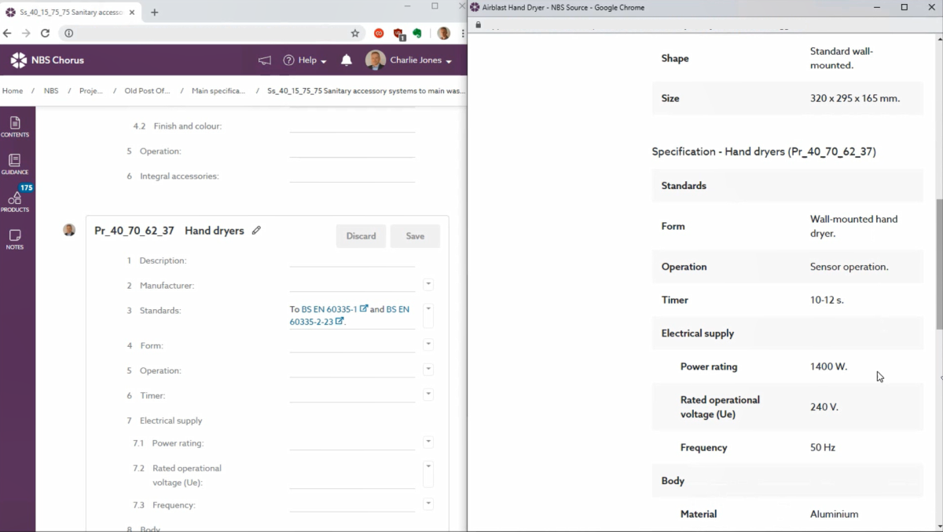Click NBS Source window scrollbar thumb
Screen dimensions: 943x532
pos(939,264)
